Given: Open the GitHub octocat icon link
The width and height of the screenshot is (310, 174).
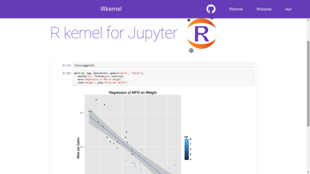Looking at the screenshot, I should click(211, 9).
